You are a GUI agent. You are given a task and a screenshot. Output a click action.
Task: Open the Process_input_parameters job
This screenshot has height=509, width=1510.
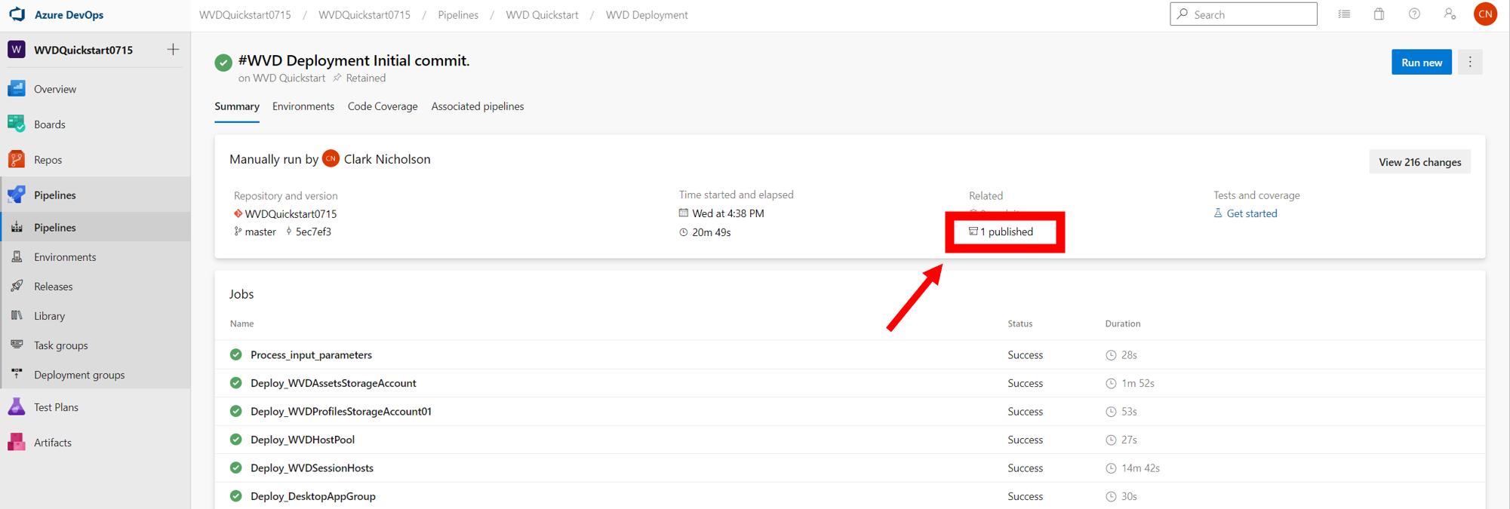pos(311,354)
